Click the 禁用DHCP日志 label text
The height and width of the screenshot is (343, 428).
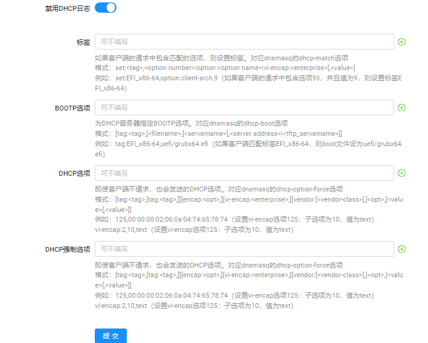[x=68, y=8]
